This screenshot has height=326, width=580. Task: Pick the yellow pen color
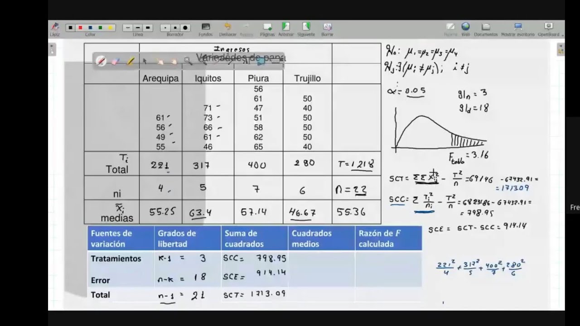[x=110, y=28]
